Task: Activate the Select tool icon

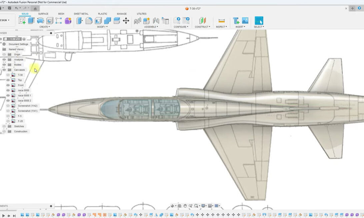Action: [x=259, y=21]
